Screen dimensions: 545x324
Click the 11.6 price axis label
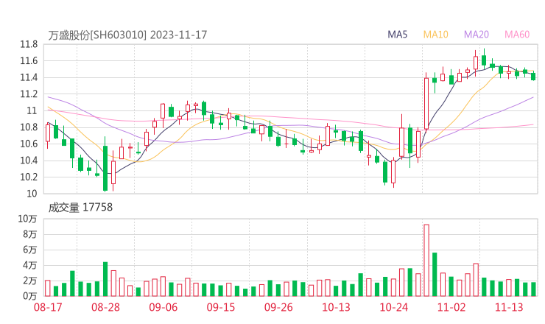pos(29,61)
